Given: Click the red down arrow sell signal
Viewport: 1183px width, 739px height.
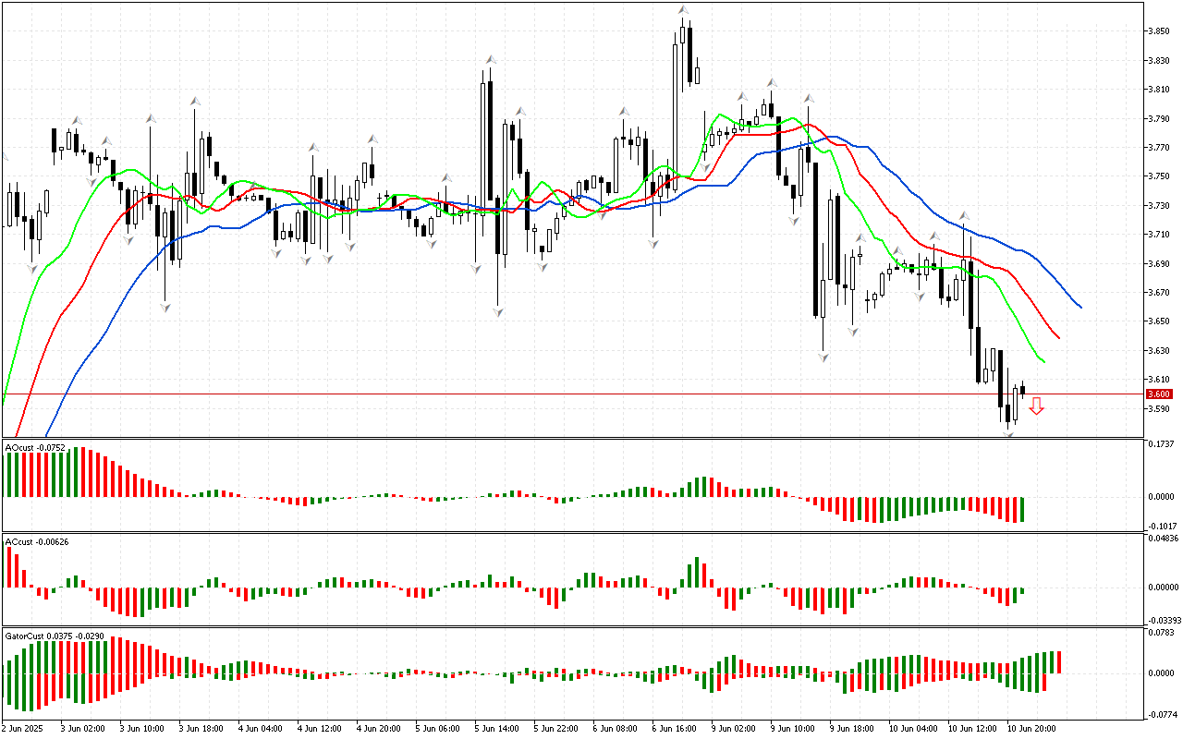Looking at the screenshot, I should 1037,406.
